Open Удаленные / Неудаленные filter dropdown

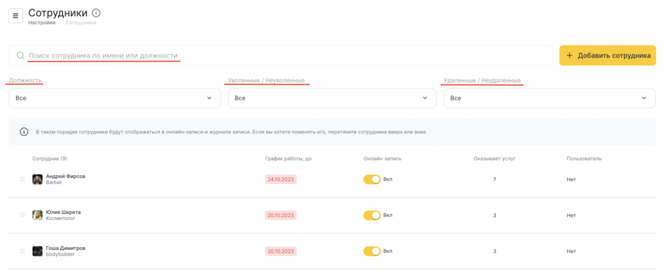pos(550,98)
